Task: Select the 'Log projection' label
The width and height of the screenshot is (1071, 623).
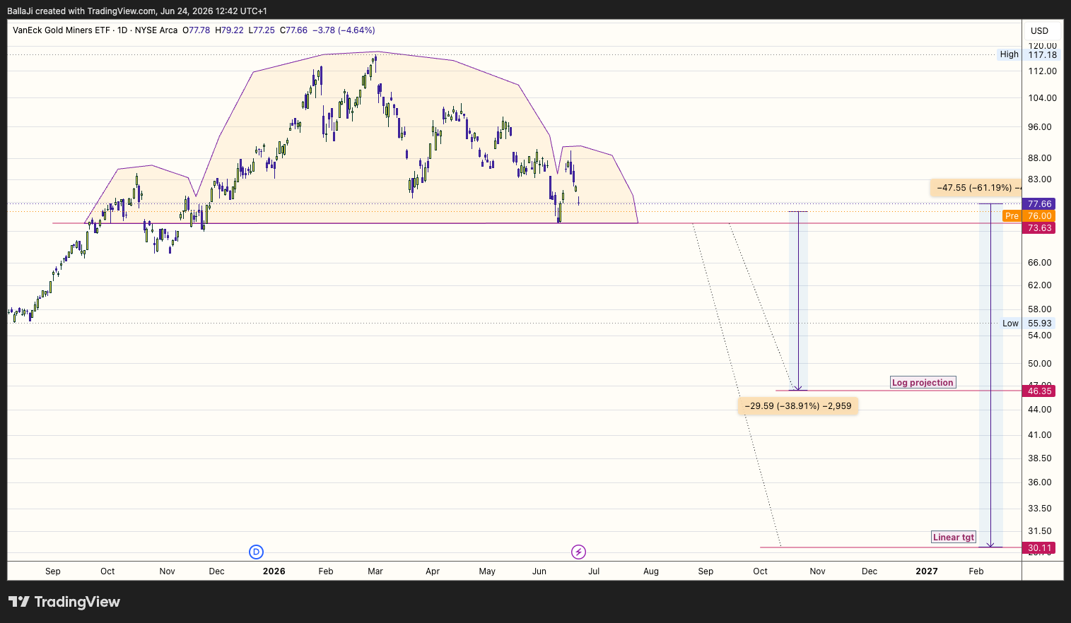Action: coord(923,383)
